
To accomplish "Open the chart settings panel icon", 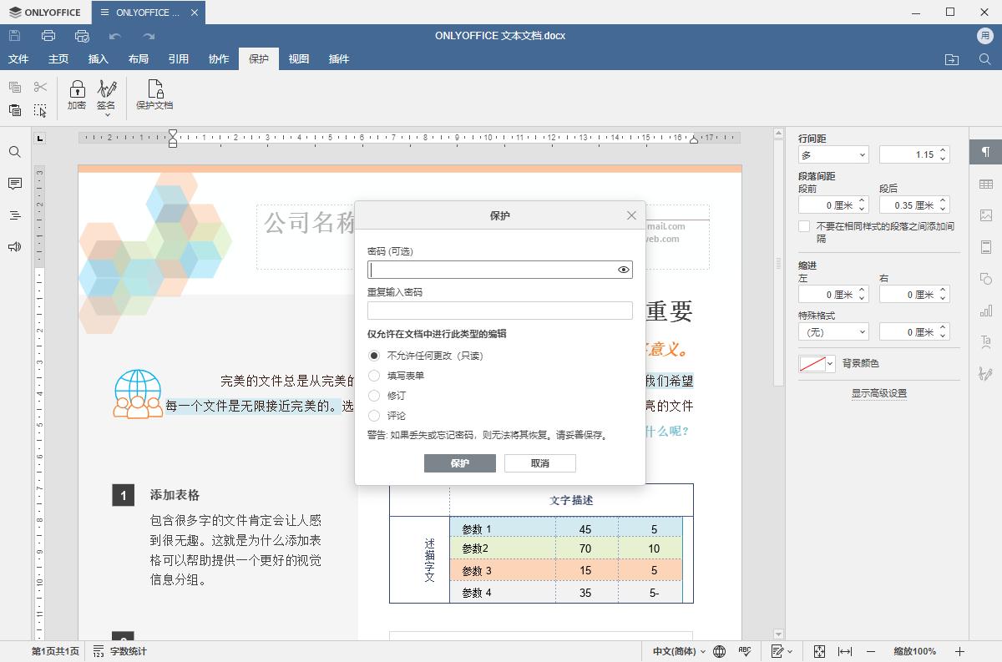I will (x=985, y=311).
